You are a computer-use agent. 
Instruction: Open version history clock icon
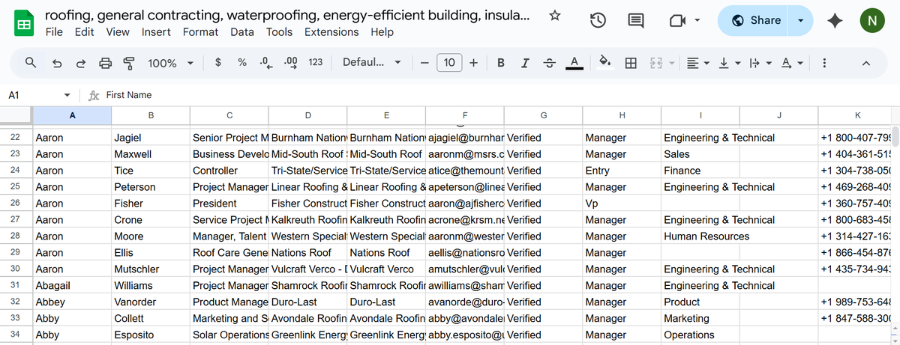598,22
